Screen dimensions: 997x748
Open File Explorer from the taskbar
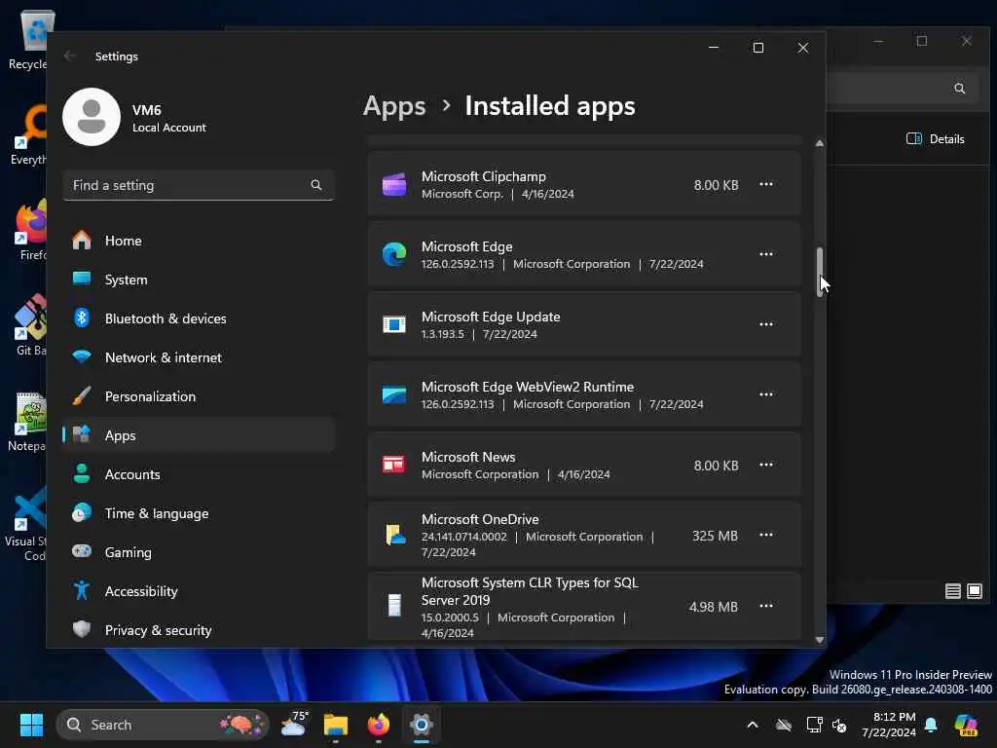336,725
